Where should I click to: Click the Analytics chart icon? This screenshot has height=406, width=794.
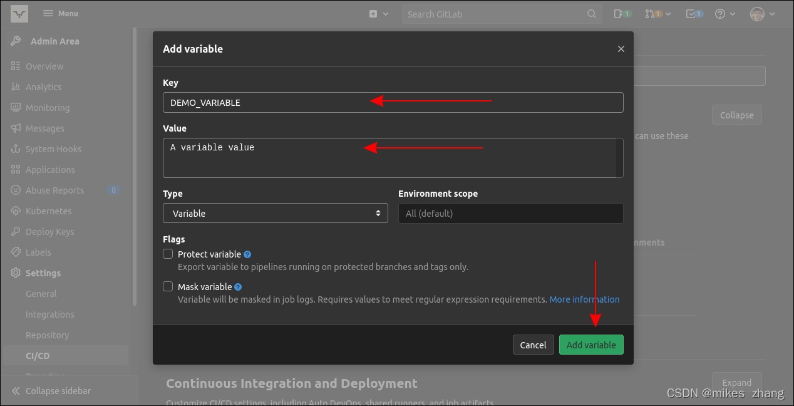pos(16,87)
